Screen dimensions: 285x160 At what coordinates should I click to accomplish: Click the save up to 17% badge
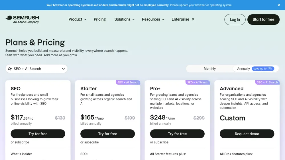pos(263,69)
